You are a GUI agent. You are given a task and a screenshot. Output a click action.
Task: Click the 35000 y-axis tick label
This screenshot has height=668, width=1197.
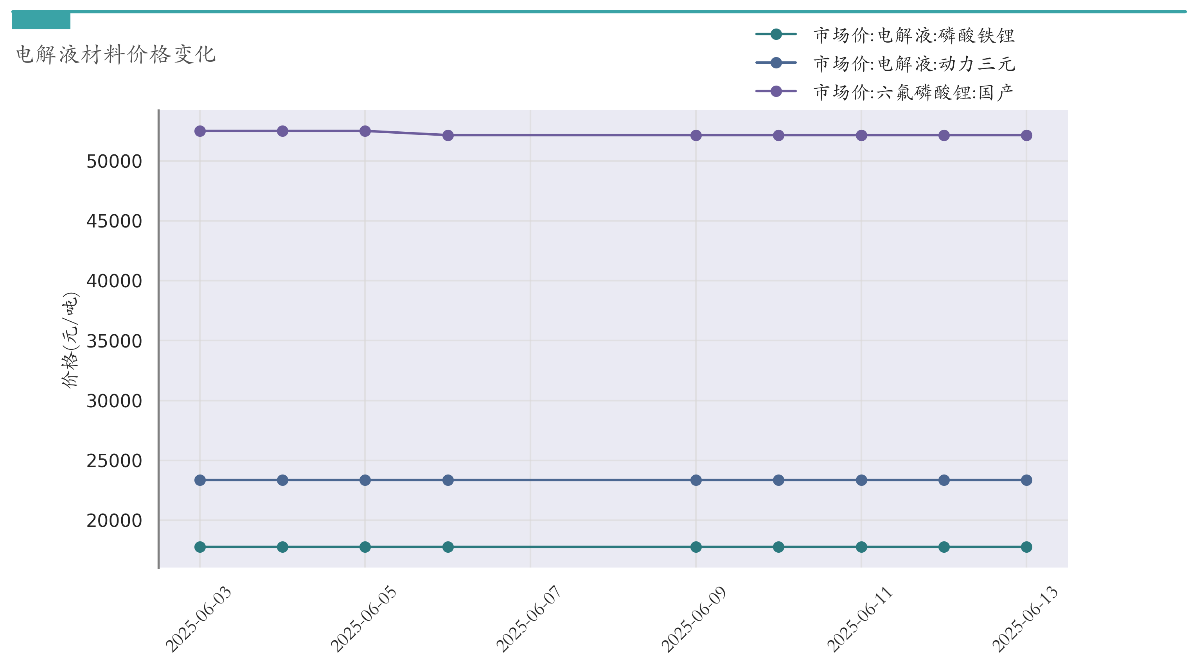(114, 341)
